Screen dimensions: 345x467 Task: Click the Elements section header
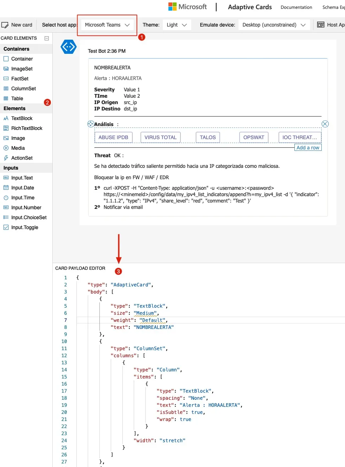click(x=26, y=108)
